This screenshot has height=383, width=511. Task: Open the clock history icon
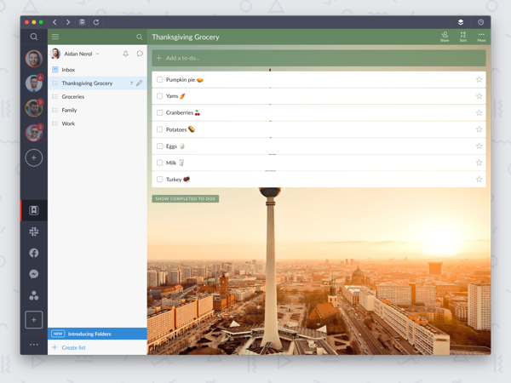[480, 22]
